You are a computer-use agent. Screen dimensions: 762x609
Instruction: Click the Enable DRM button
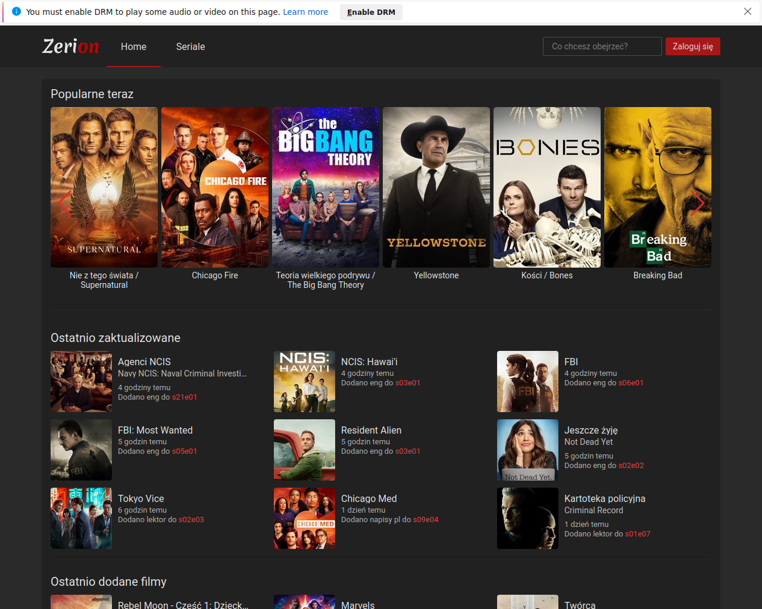pos(371,12)
